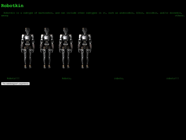Click the rightmost robot image
The width and height of the screenshot is (186, 140).
pos(85,48)
